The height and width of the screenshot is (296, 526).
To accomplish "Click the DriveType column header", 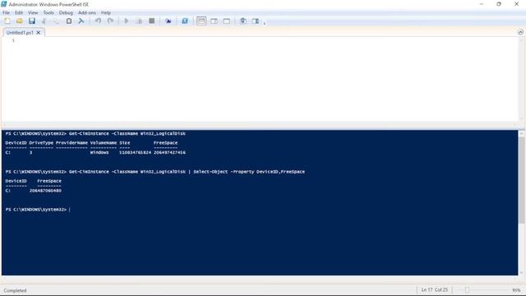I will pos(41,142).
